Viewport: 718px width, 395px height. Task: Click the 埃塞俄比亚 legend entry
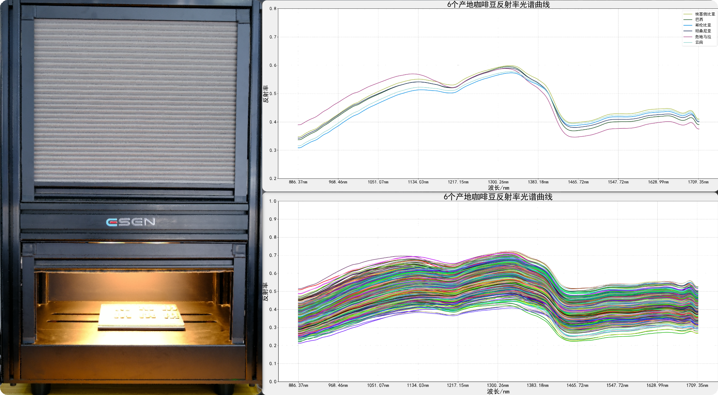pyautogui.click(x=705, y=14)
